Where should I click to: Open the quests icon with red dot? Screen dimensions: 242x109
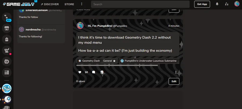tap(7, 50)
